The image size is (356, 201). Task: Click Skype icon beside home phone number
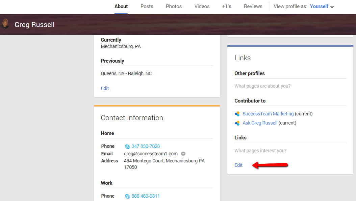point(127,147)
